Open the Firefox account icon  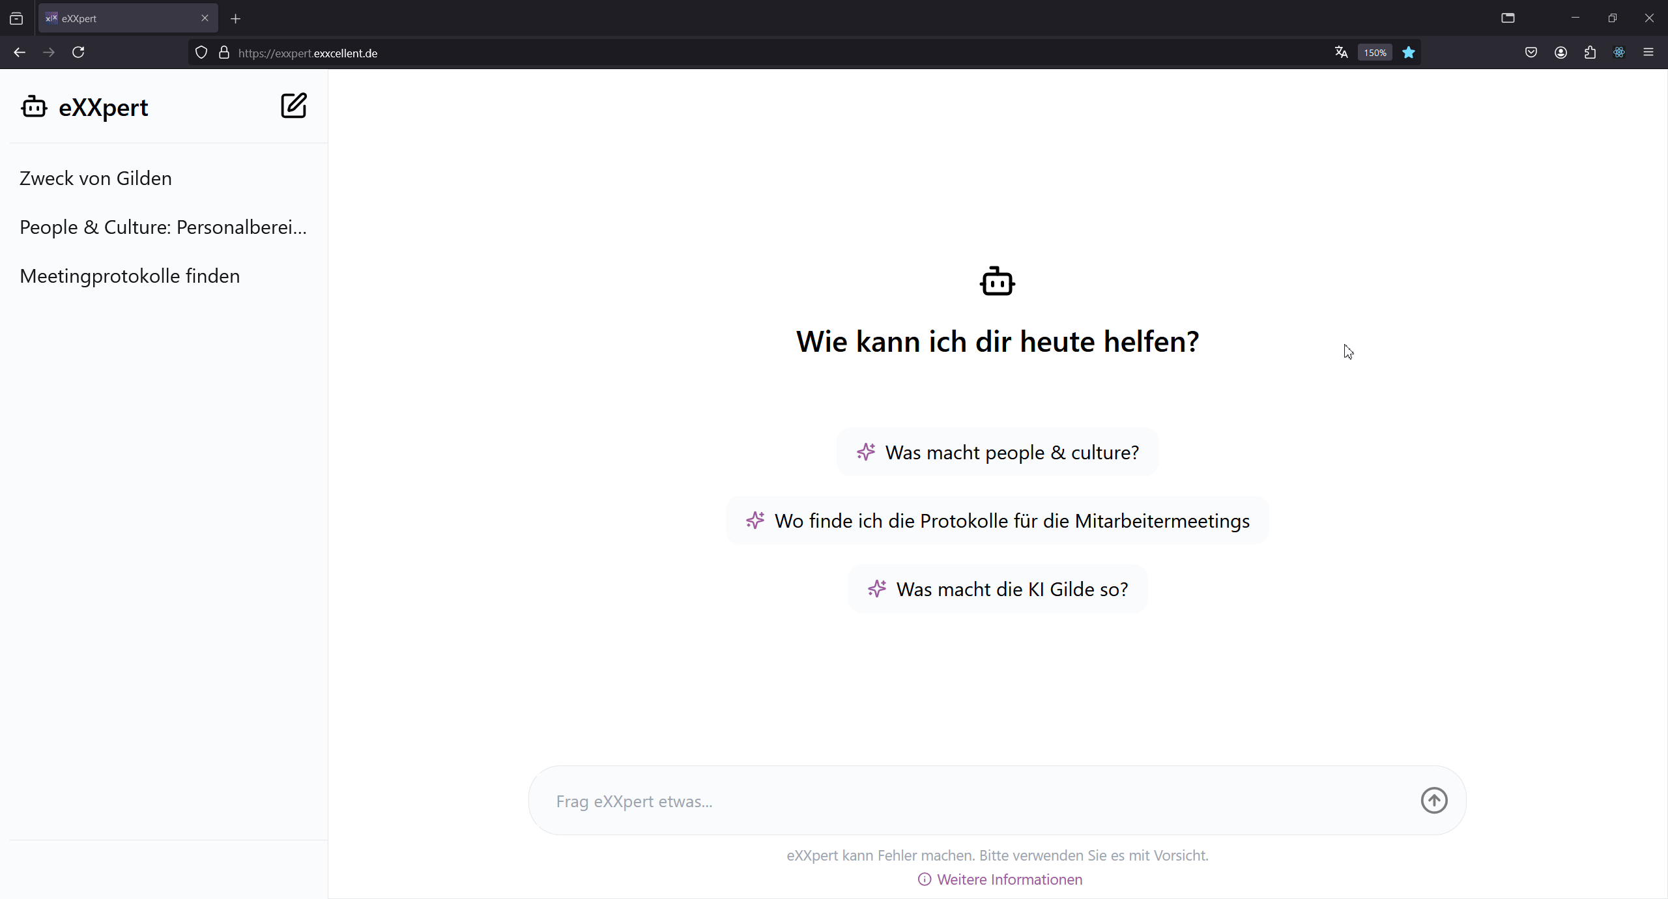coord(1560,52)
